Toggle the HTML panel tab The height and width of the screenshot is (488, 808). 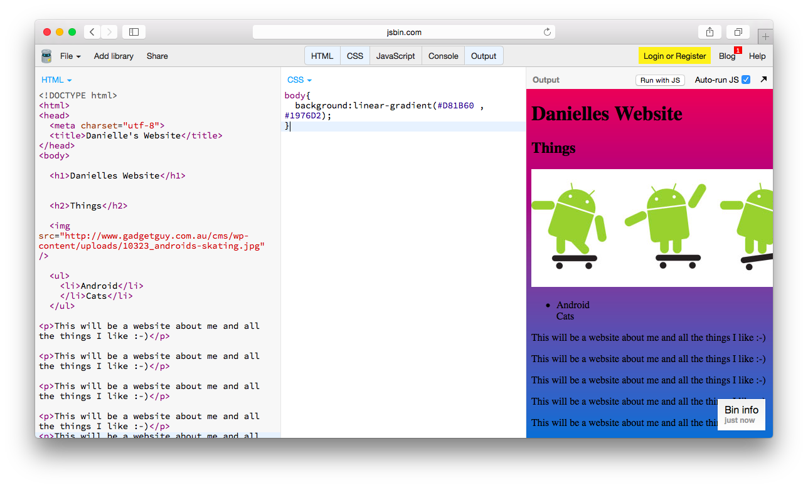(x=322, y=56)
